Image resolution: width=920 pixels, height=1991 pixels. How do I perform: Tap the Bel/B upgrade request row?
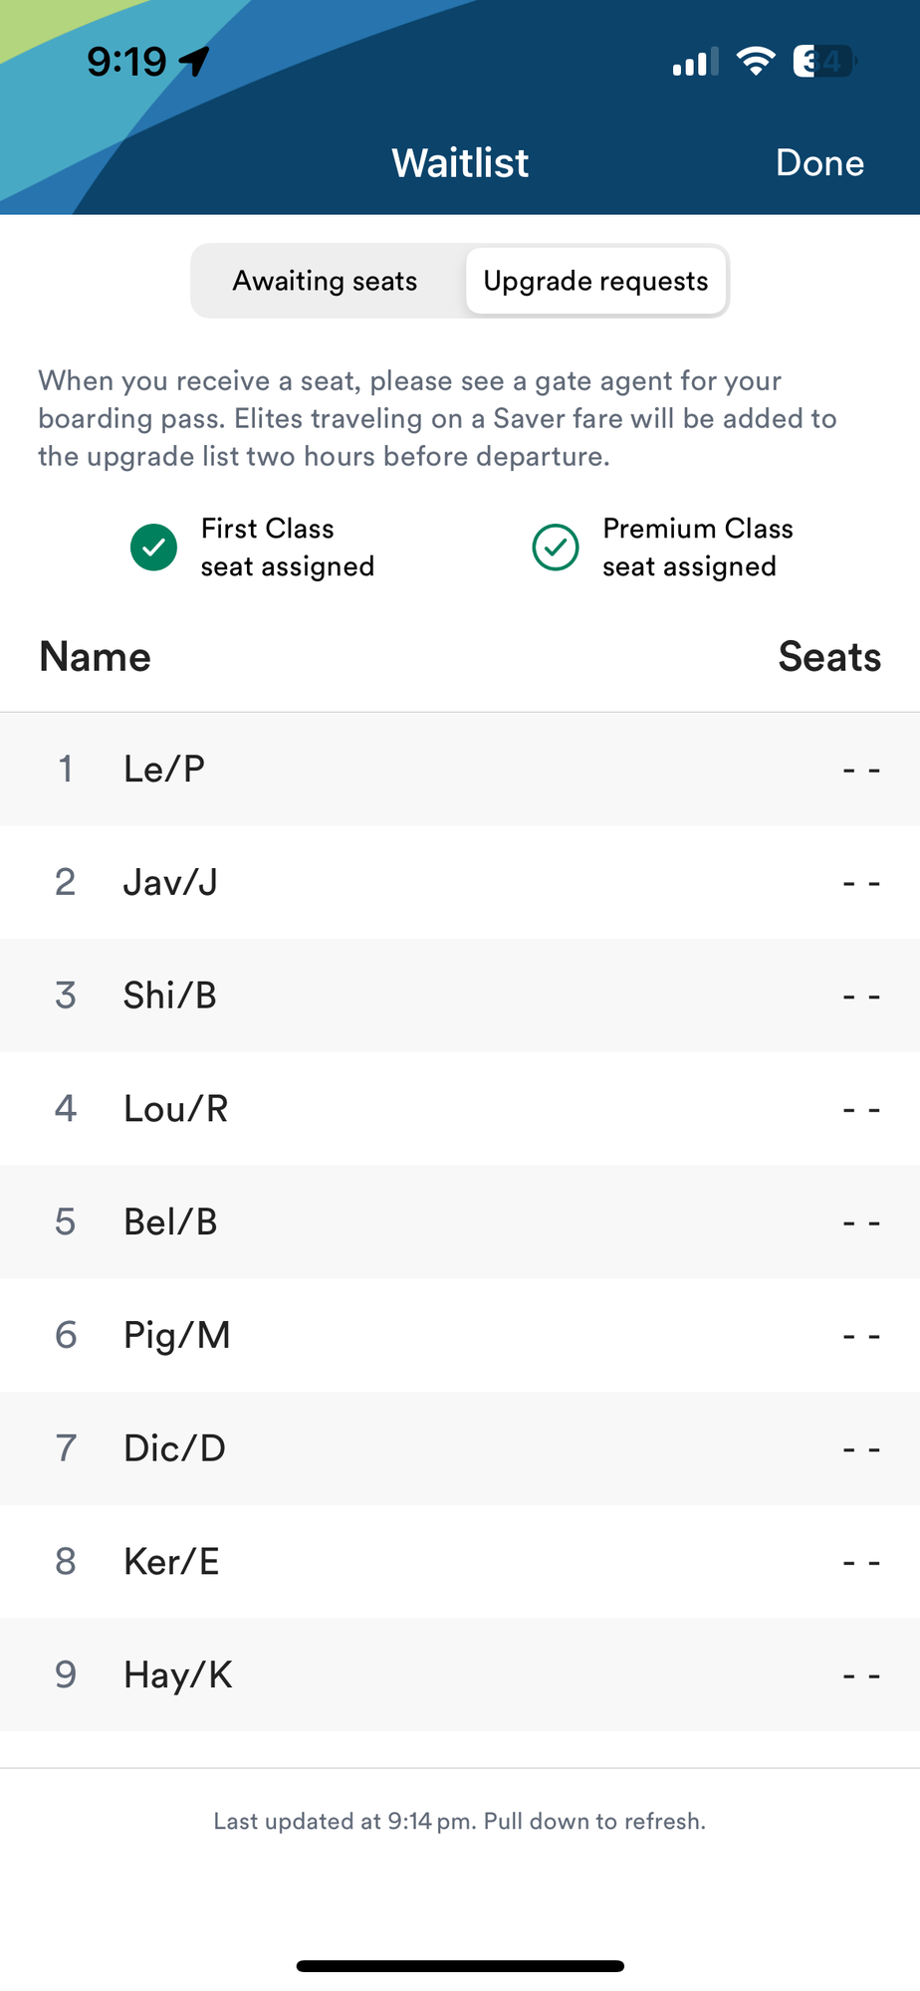click(x=460, y=1222)
